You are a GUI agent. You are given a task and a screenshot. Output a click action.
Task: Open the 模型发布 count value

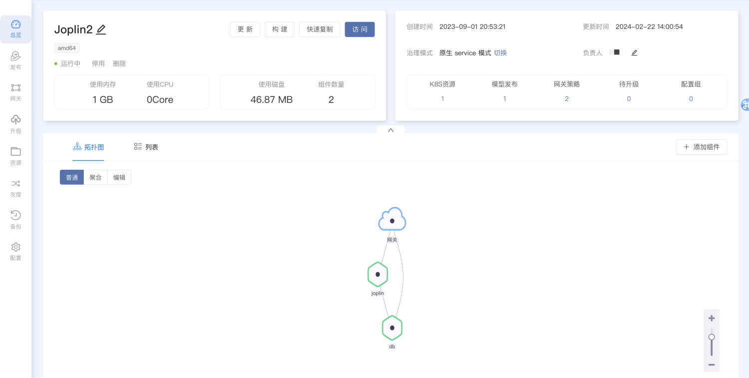pos(504,99)
